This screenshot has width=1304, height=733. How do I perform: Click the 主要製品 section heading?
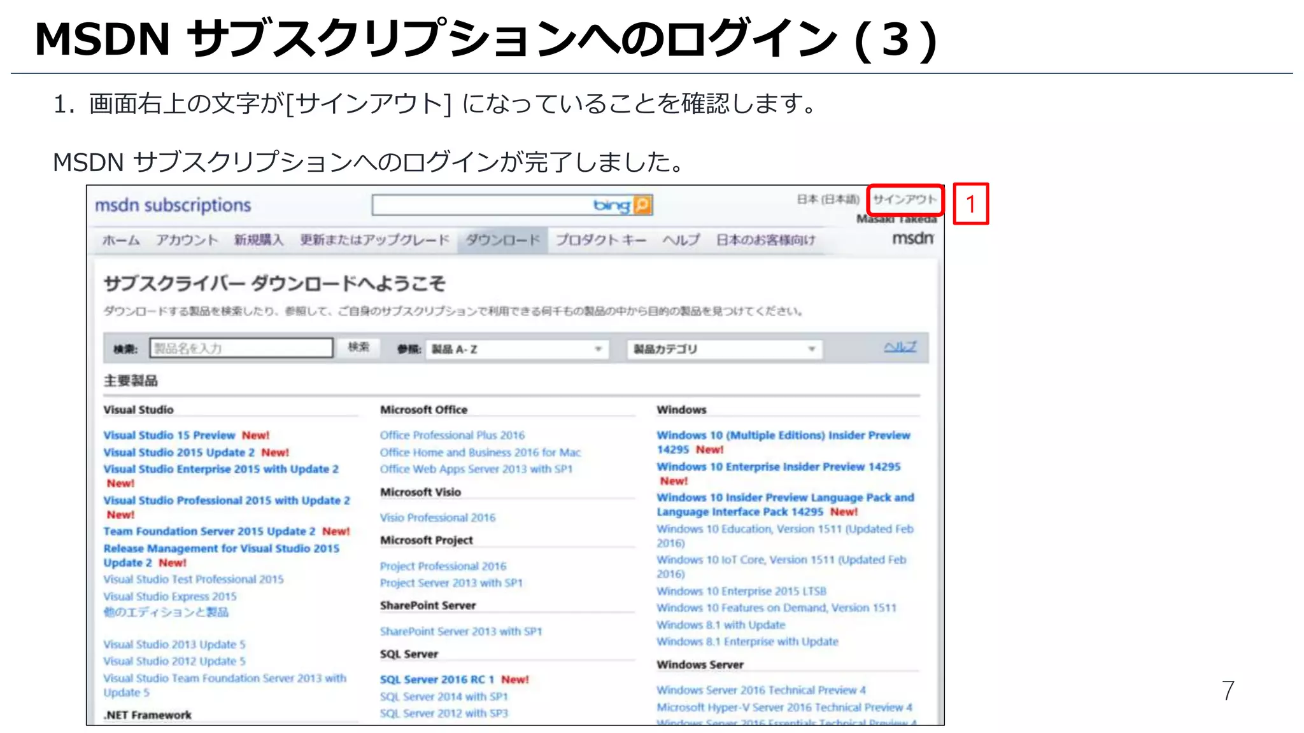[131, 380]
